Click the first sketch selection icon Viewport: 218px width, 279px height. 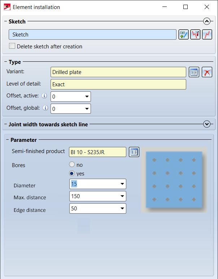(x=183, y=35)
